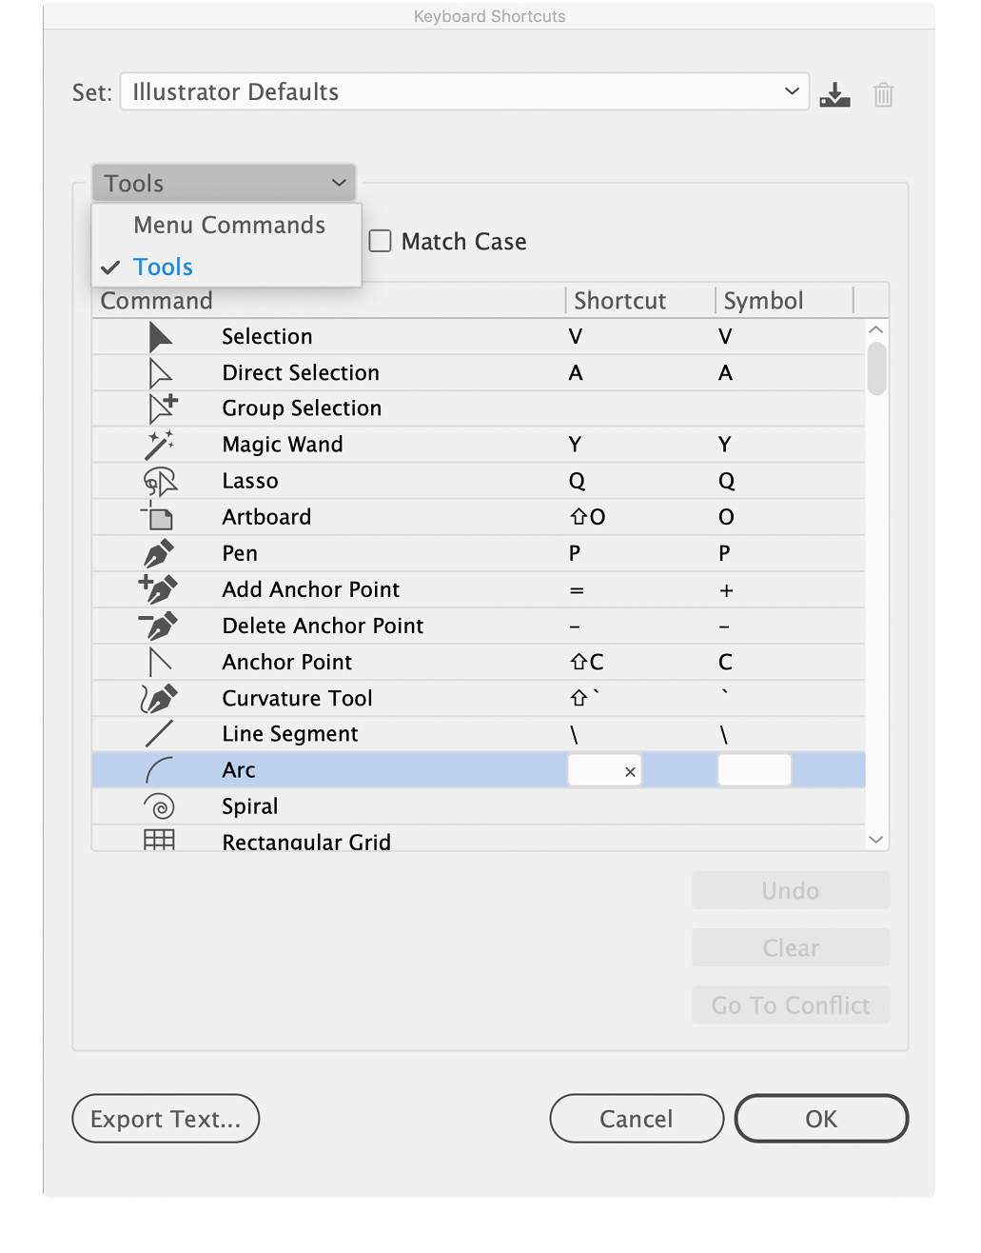Select the checked Tools menu option

point(163,267)
